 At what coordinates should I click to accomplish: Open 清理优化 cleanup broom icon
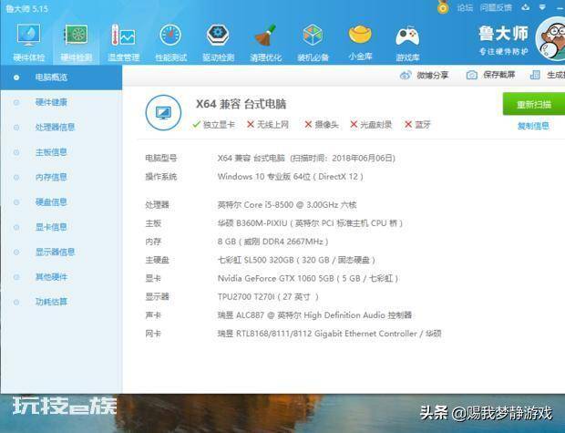pyautogui.click(x=265, y=42)
